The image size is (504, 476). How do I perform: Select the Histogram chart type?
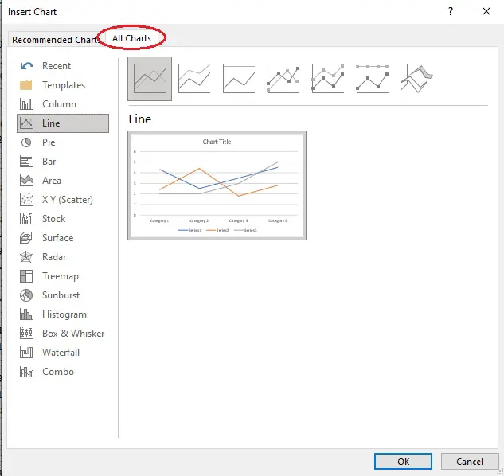pos(63,314)
